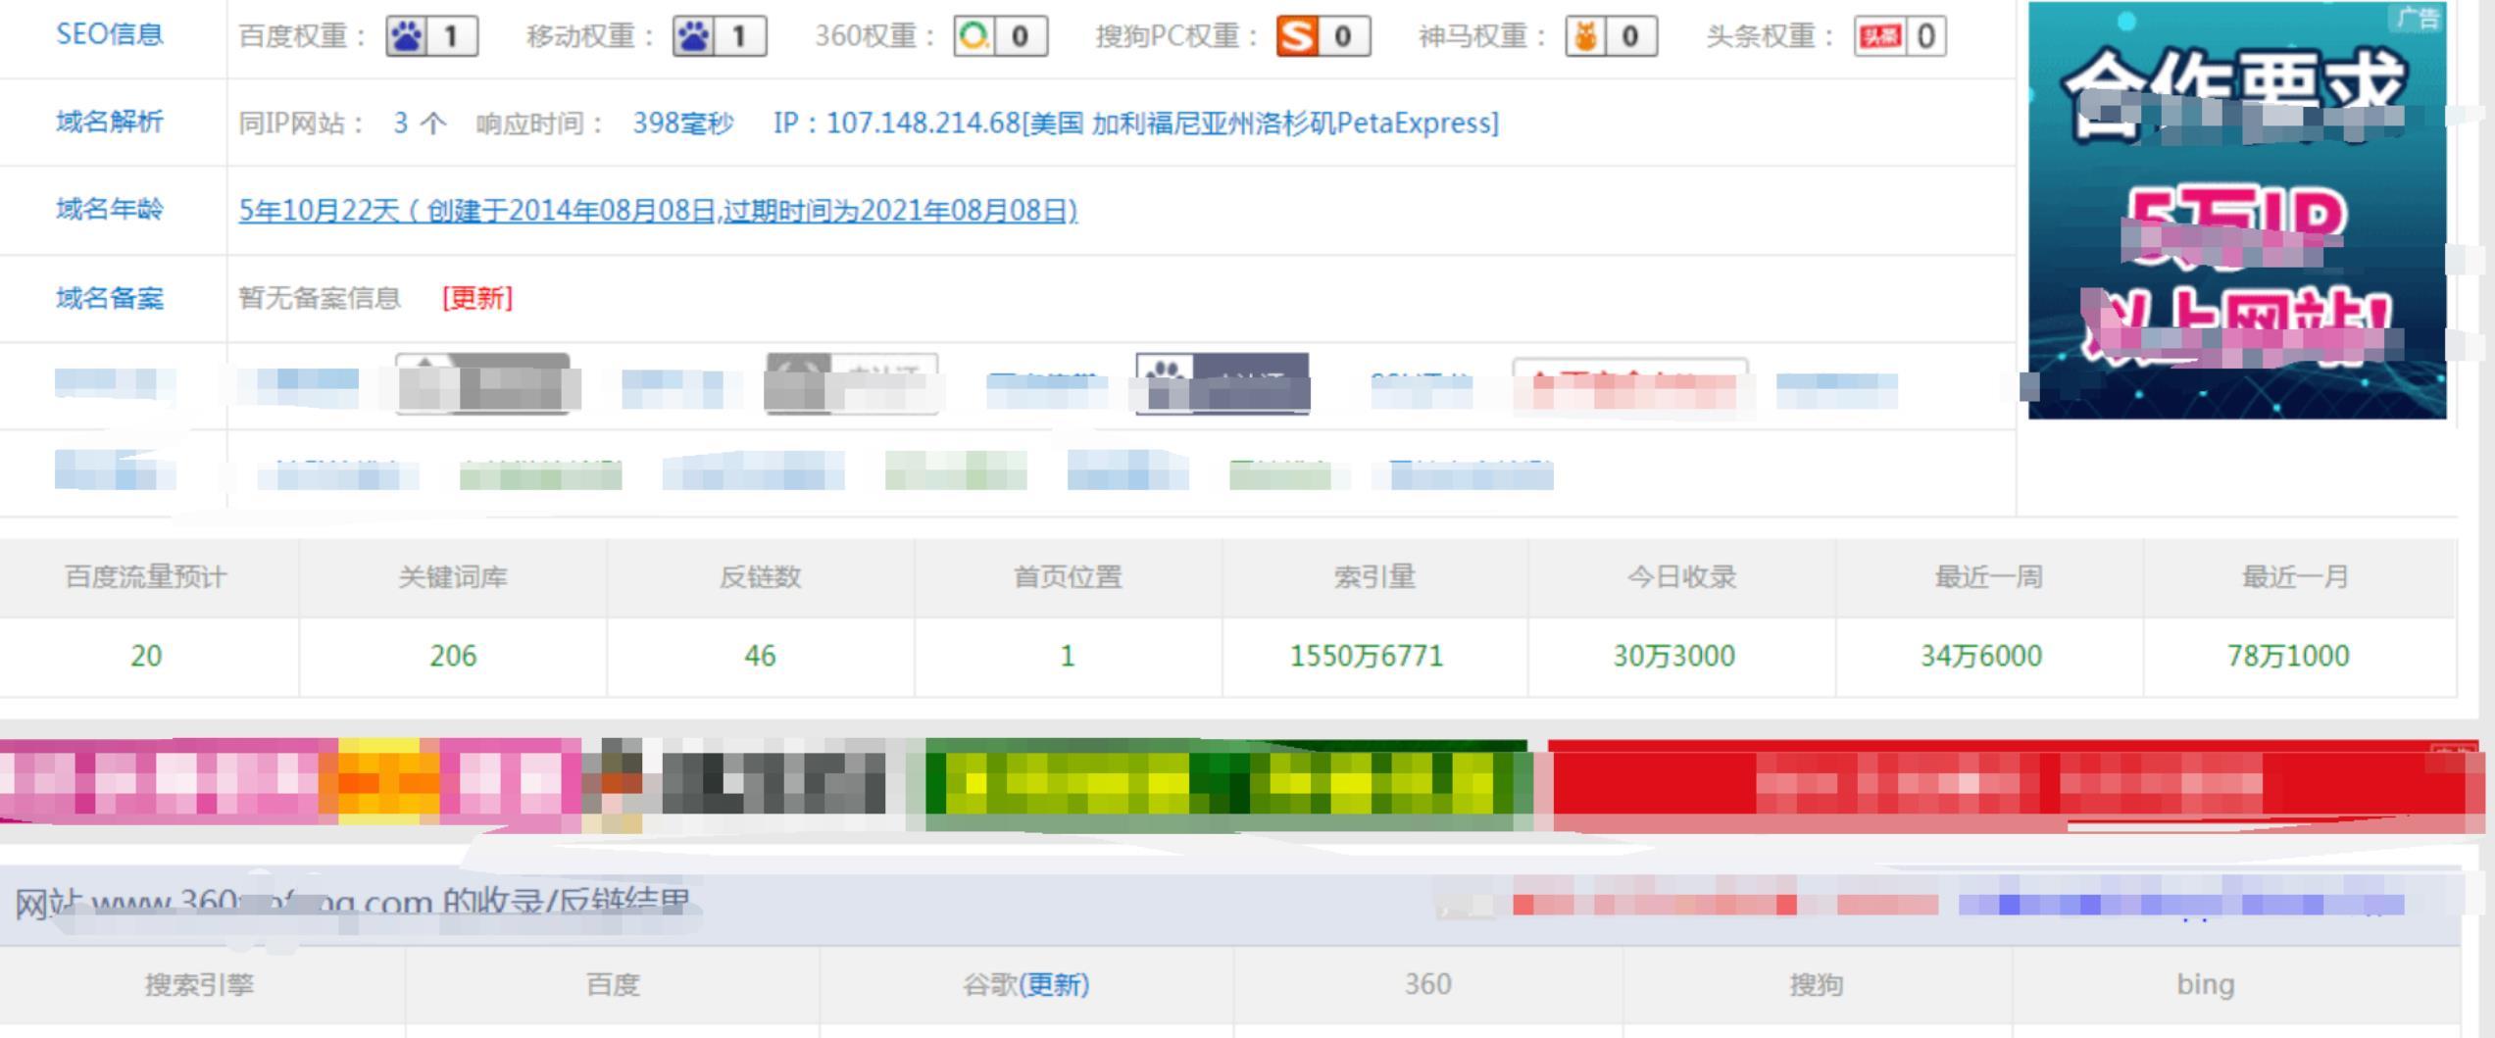The width and height of the screenshot is (2495, 1038).
Task: Click the 暂无备案信息 text
Action: pyautogui.click(x=320, y=297)
